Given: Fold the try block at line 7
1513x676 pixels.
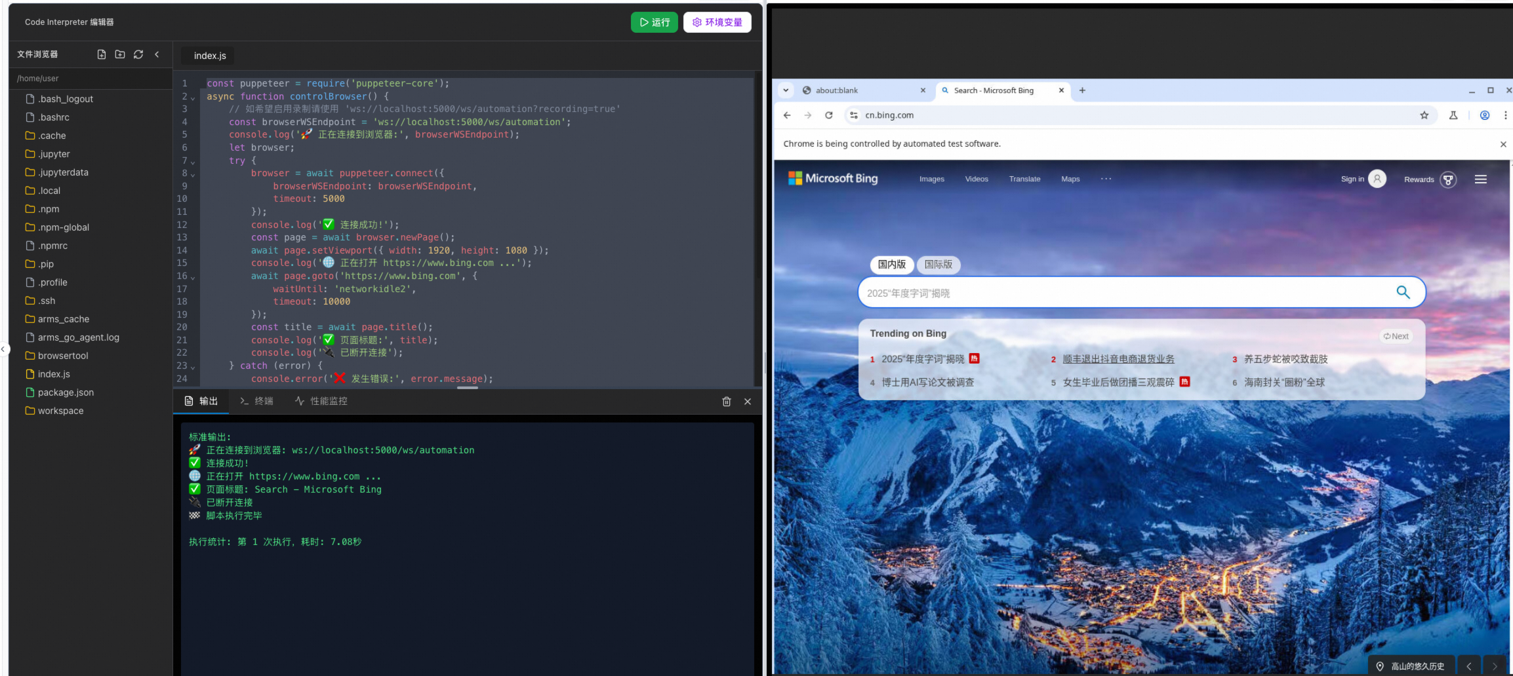Looking at the screenshot, I should (193, 162).
